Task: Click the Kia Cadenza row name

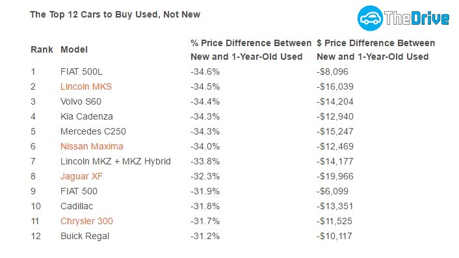Action: [86, 116]
